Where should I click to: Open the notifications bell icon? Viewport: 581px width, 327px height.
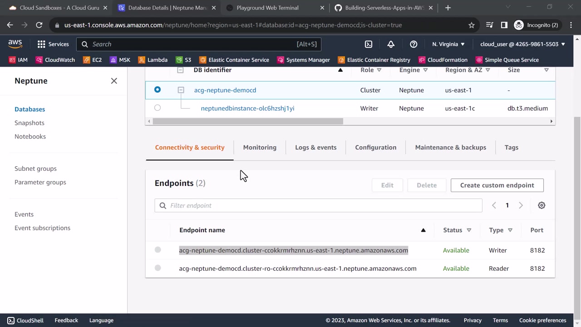(x=391, y=44)
